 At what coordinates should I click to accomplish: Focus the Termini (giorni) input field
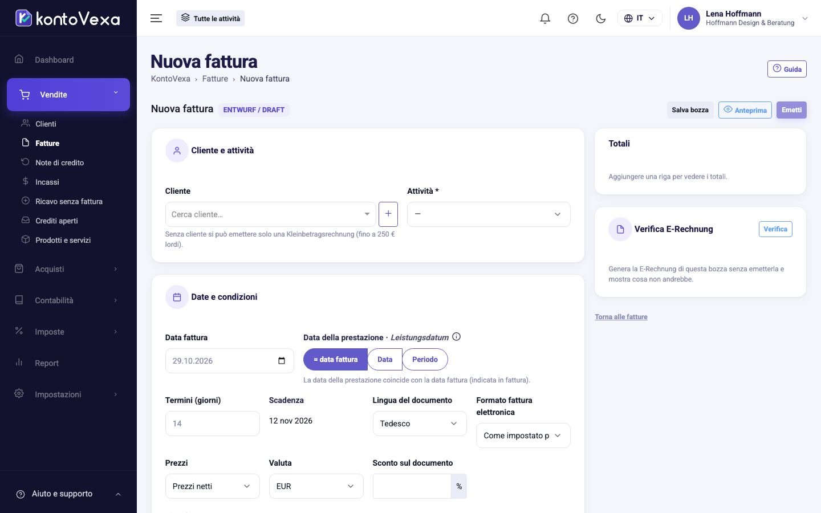[212, 424]
